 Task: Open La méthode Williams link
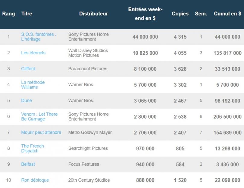point(33,85)
